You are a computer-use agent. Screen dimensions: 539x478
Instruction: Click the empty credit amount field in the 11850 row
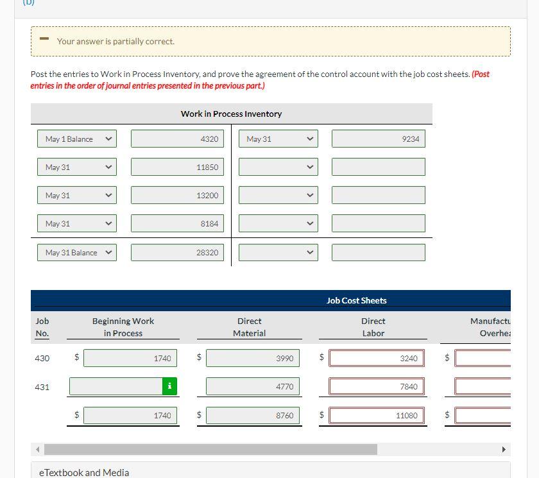point(379,167)
